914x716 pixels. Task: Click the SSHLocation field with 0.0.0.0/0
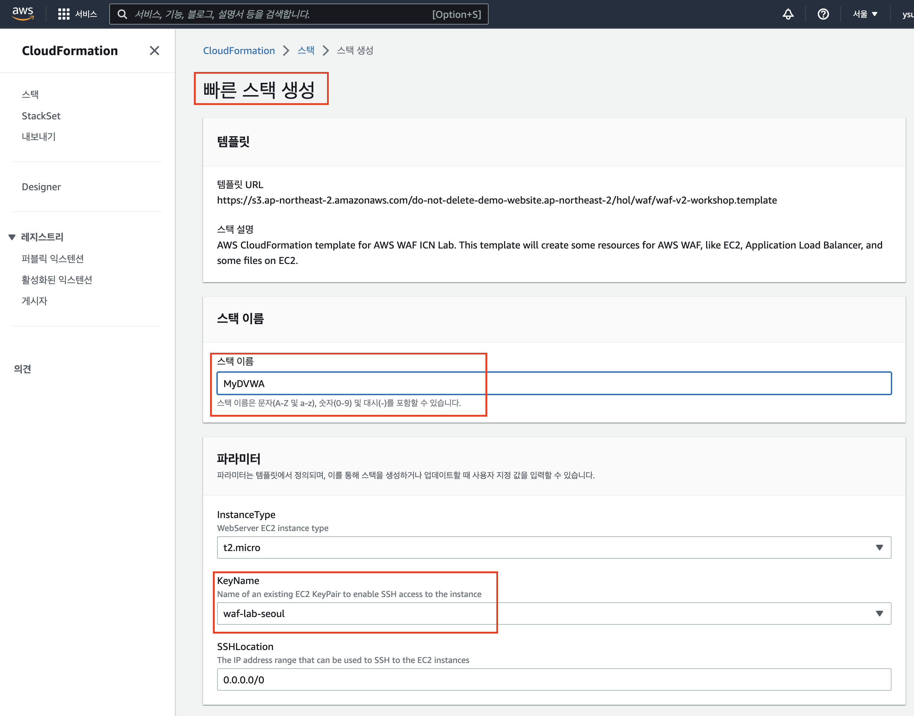[554, 679]
